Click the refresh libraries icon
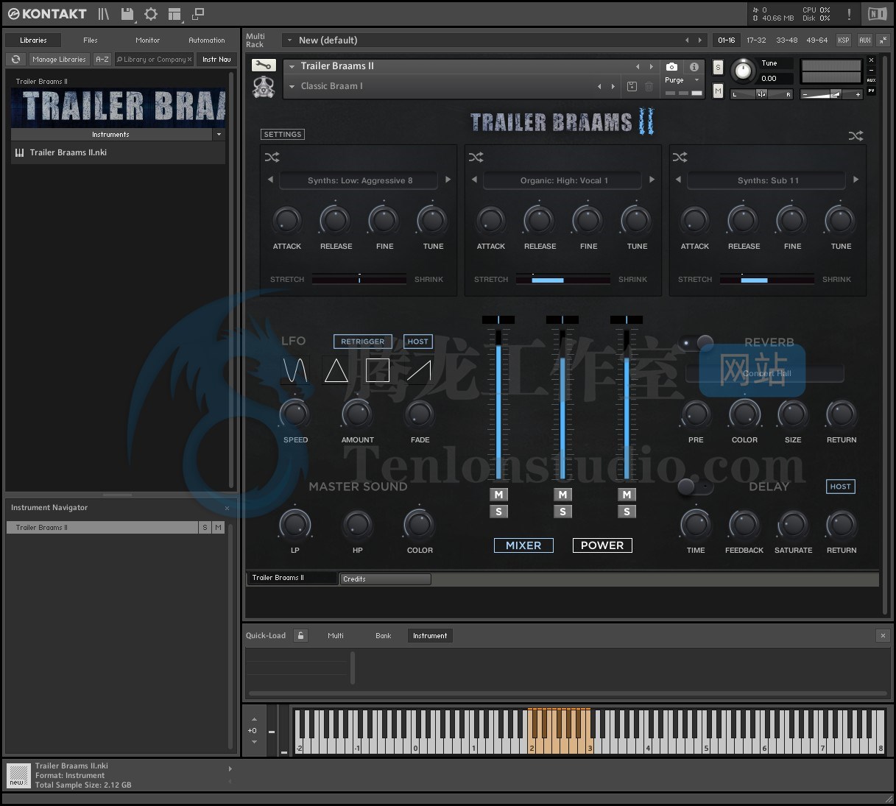Screen dimensions: 896x806 tap(15, 60)
